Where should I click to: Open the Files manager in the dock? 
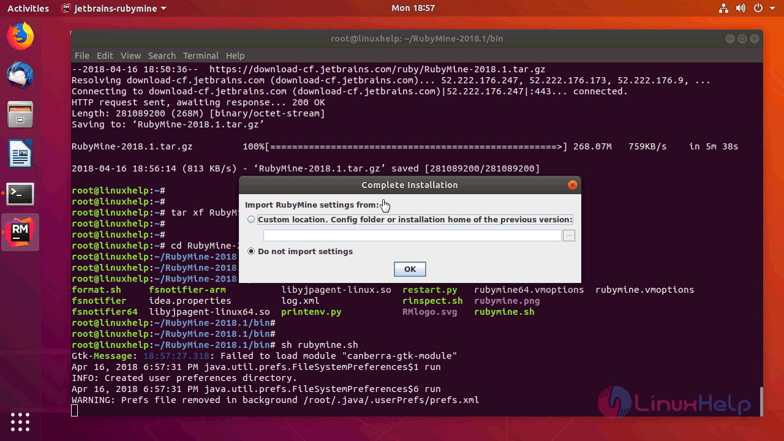pyautogui.click(x=20, y=115)
